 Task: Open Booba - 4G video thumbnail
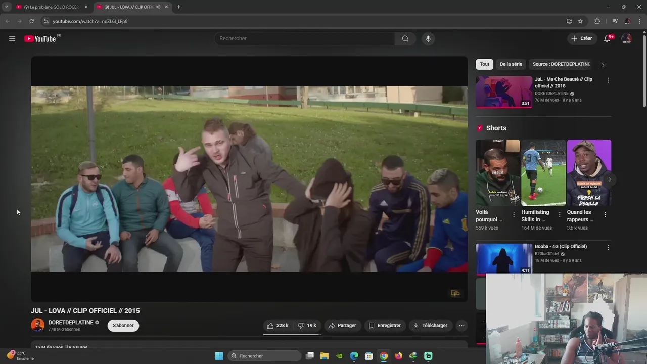[504, 258]
